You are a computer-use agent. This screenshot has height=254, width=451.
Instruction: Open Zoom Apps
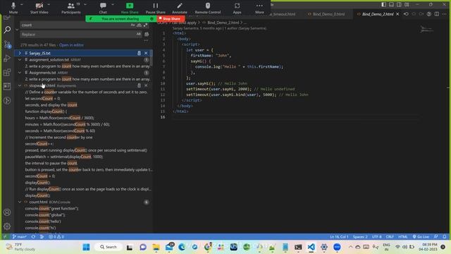click(x=237, y=8)
